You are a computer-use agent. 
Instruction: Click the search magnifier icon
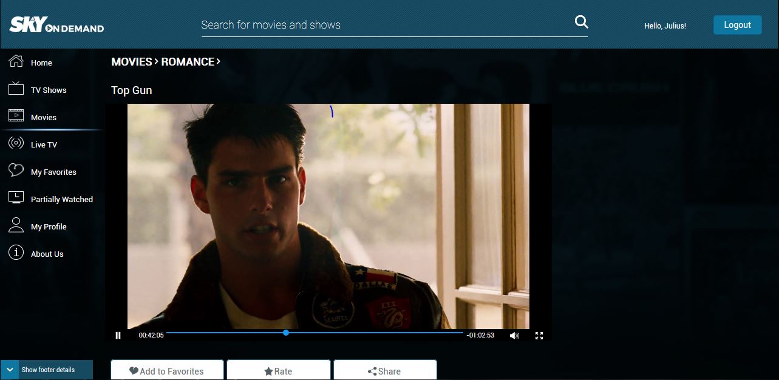(581, 22)
